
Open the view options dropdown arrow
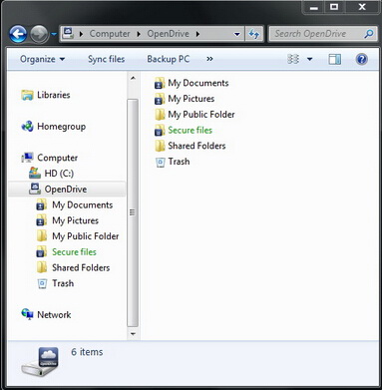coord(309,60)
